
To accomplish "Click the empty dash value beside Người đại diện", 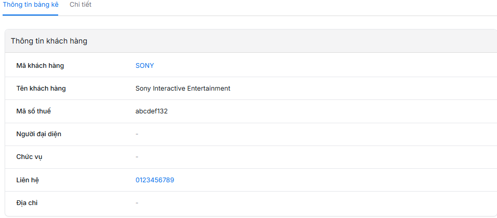I will click(x=137, y=134).
